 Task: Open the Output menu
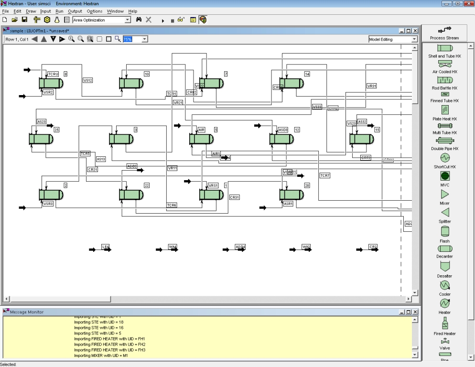[x=75, y=11]
